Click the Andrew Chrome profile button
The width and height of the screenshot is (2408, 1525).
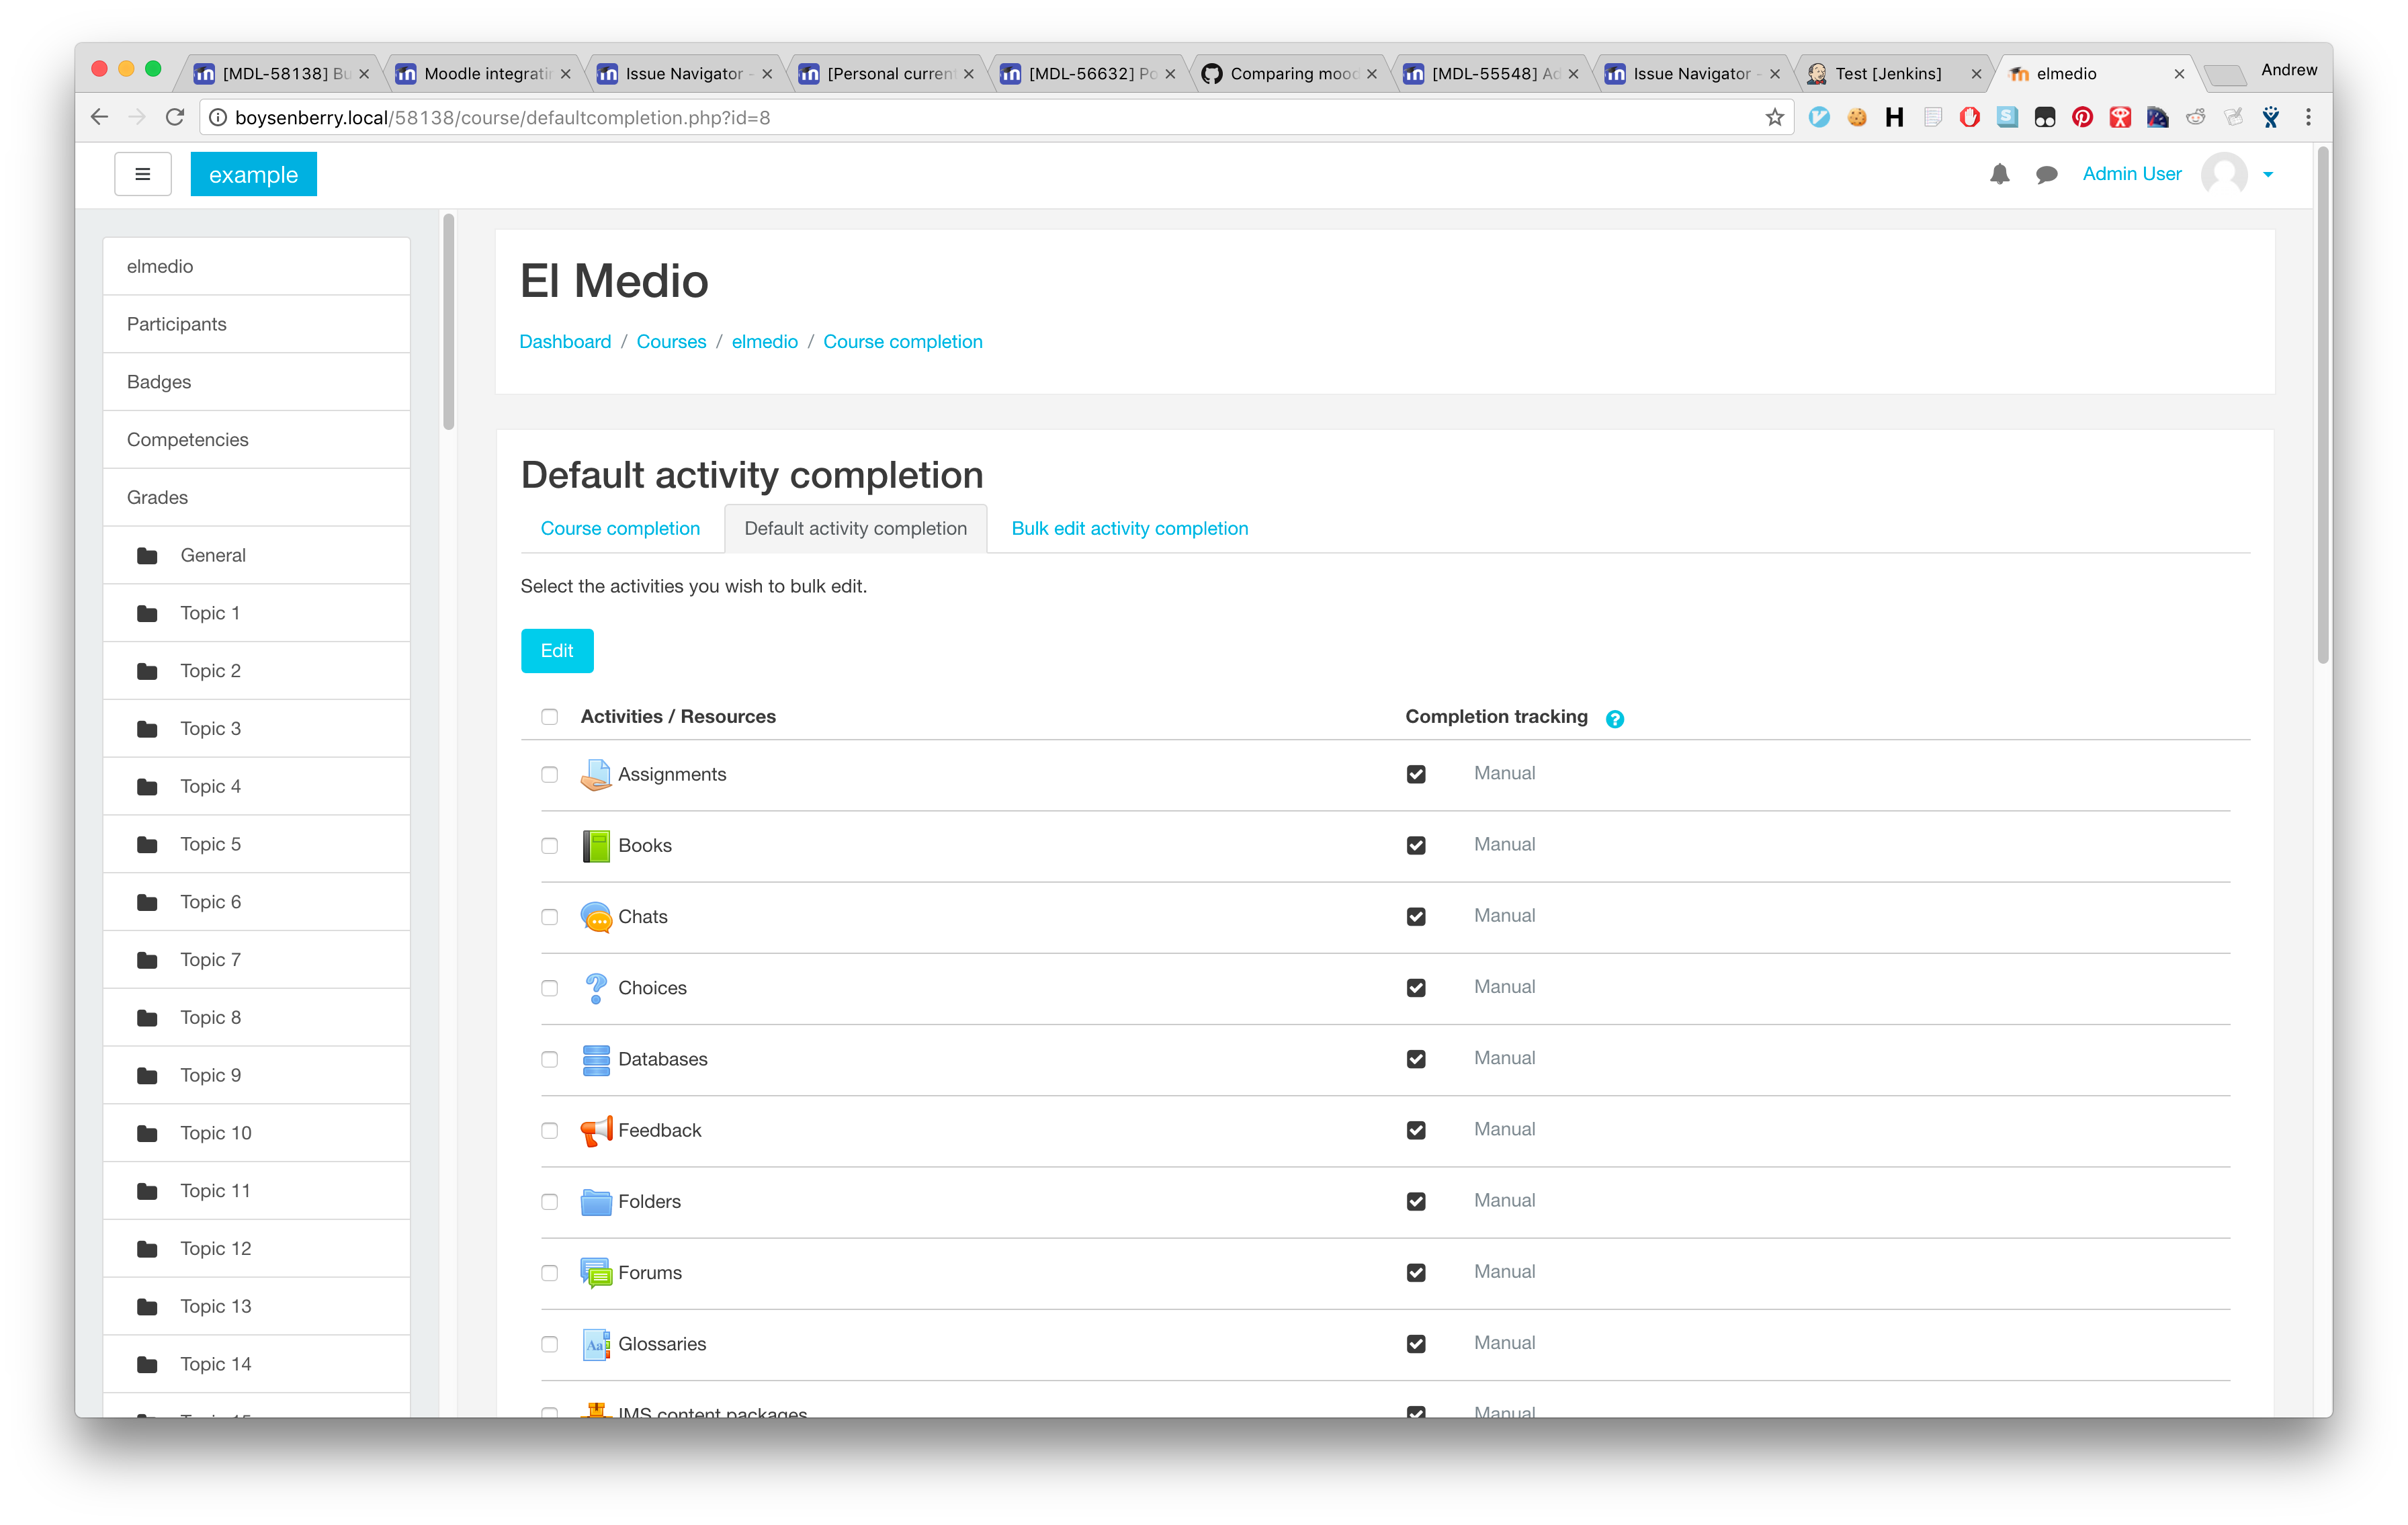tap(2288, 70)
